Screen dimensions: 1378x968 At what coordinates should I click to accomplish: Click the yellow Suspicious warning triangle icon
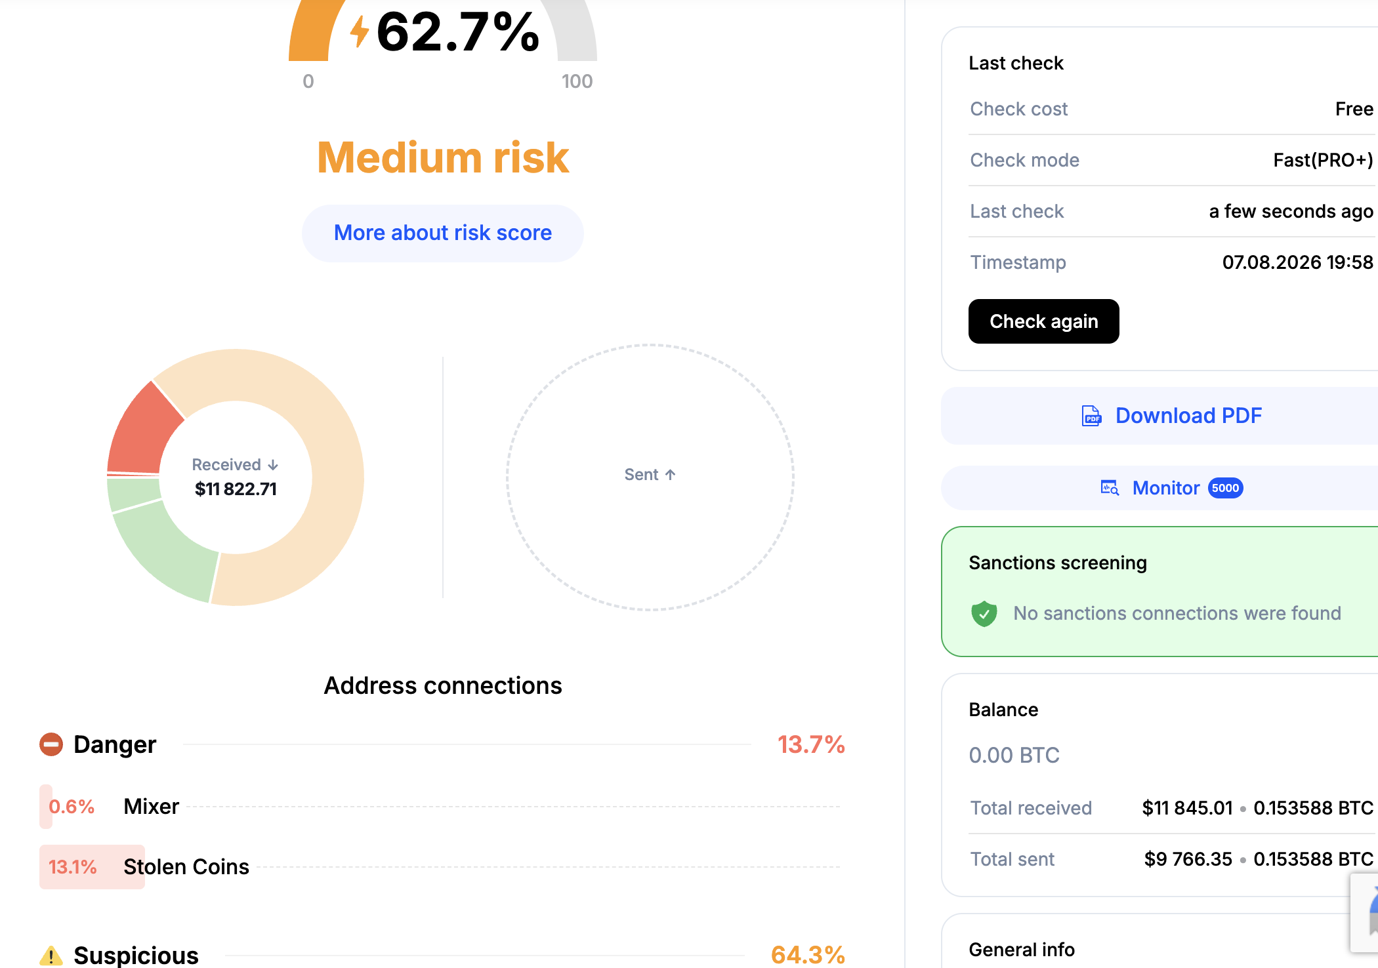point(51,956)
